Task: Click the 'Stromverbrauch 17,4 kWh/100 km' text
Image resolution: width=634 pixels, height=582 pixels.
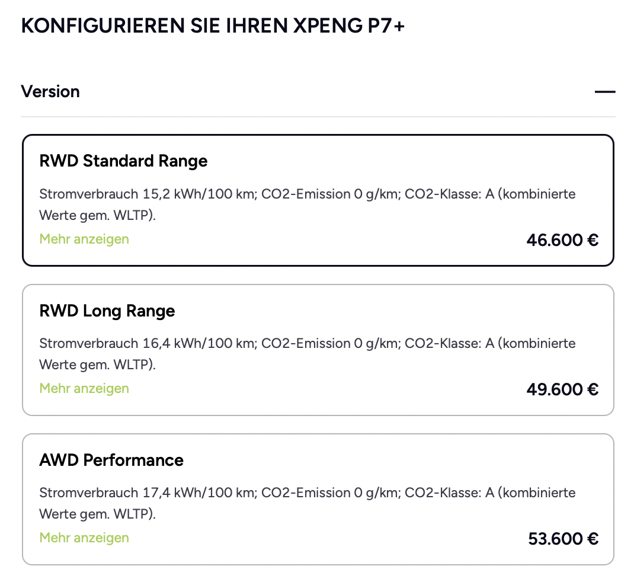Action: (x=146, y=493)
